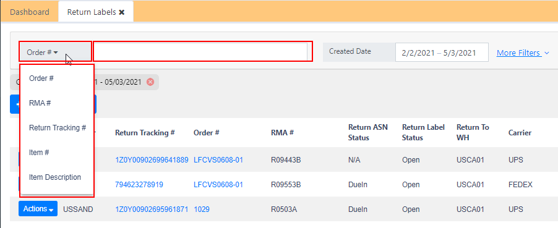Viewport: 558px width, 228px height.
Task: Open order LFCVS0608-01 in R09443B row
Action: [218, 160]
